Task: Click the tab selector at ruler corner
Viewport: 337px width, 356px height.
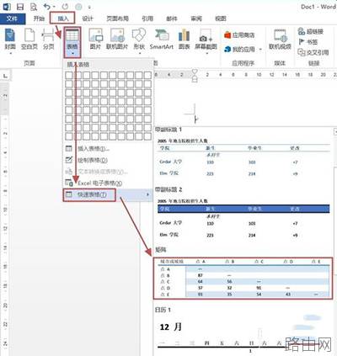Action: tap(5, 76)
